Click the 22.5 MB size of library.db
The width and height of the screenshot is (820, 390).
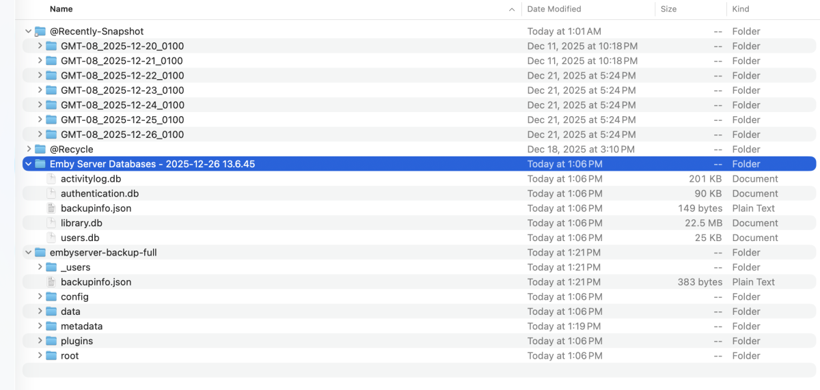pos(703,223)
